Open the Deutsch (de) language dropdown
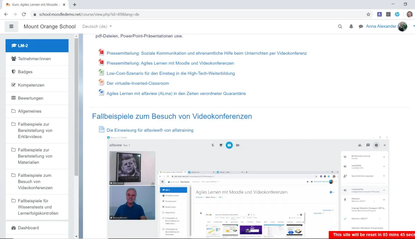 pyautogui.click(x=96, y=26)
